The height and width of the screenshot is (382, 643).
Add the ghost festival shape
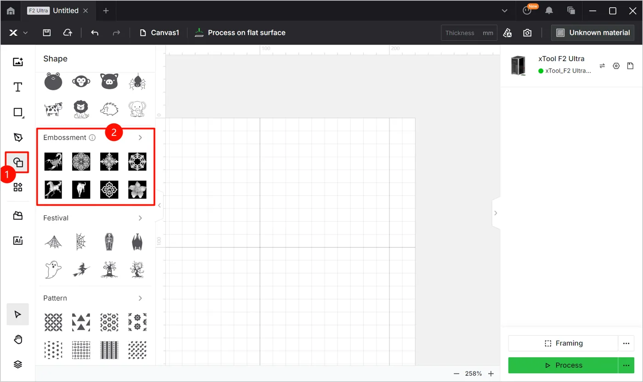(53, 270)
